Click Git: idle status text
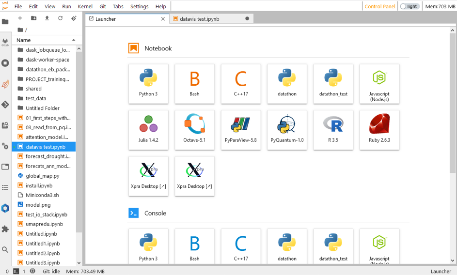Screen dimensions: 457x275 51,271
